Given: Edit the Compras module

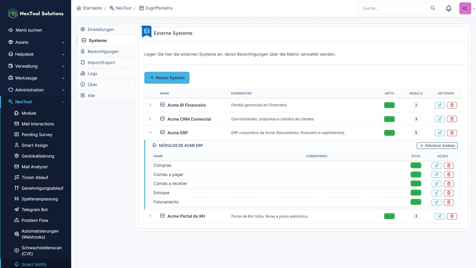Looking at the screenshot, I should coord(436,166).
